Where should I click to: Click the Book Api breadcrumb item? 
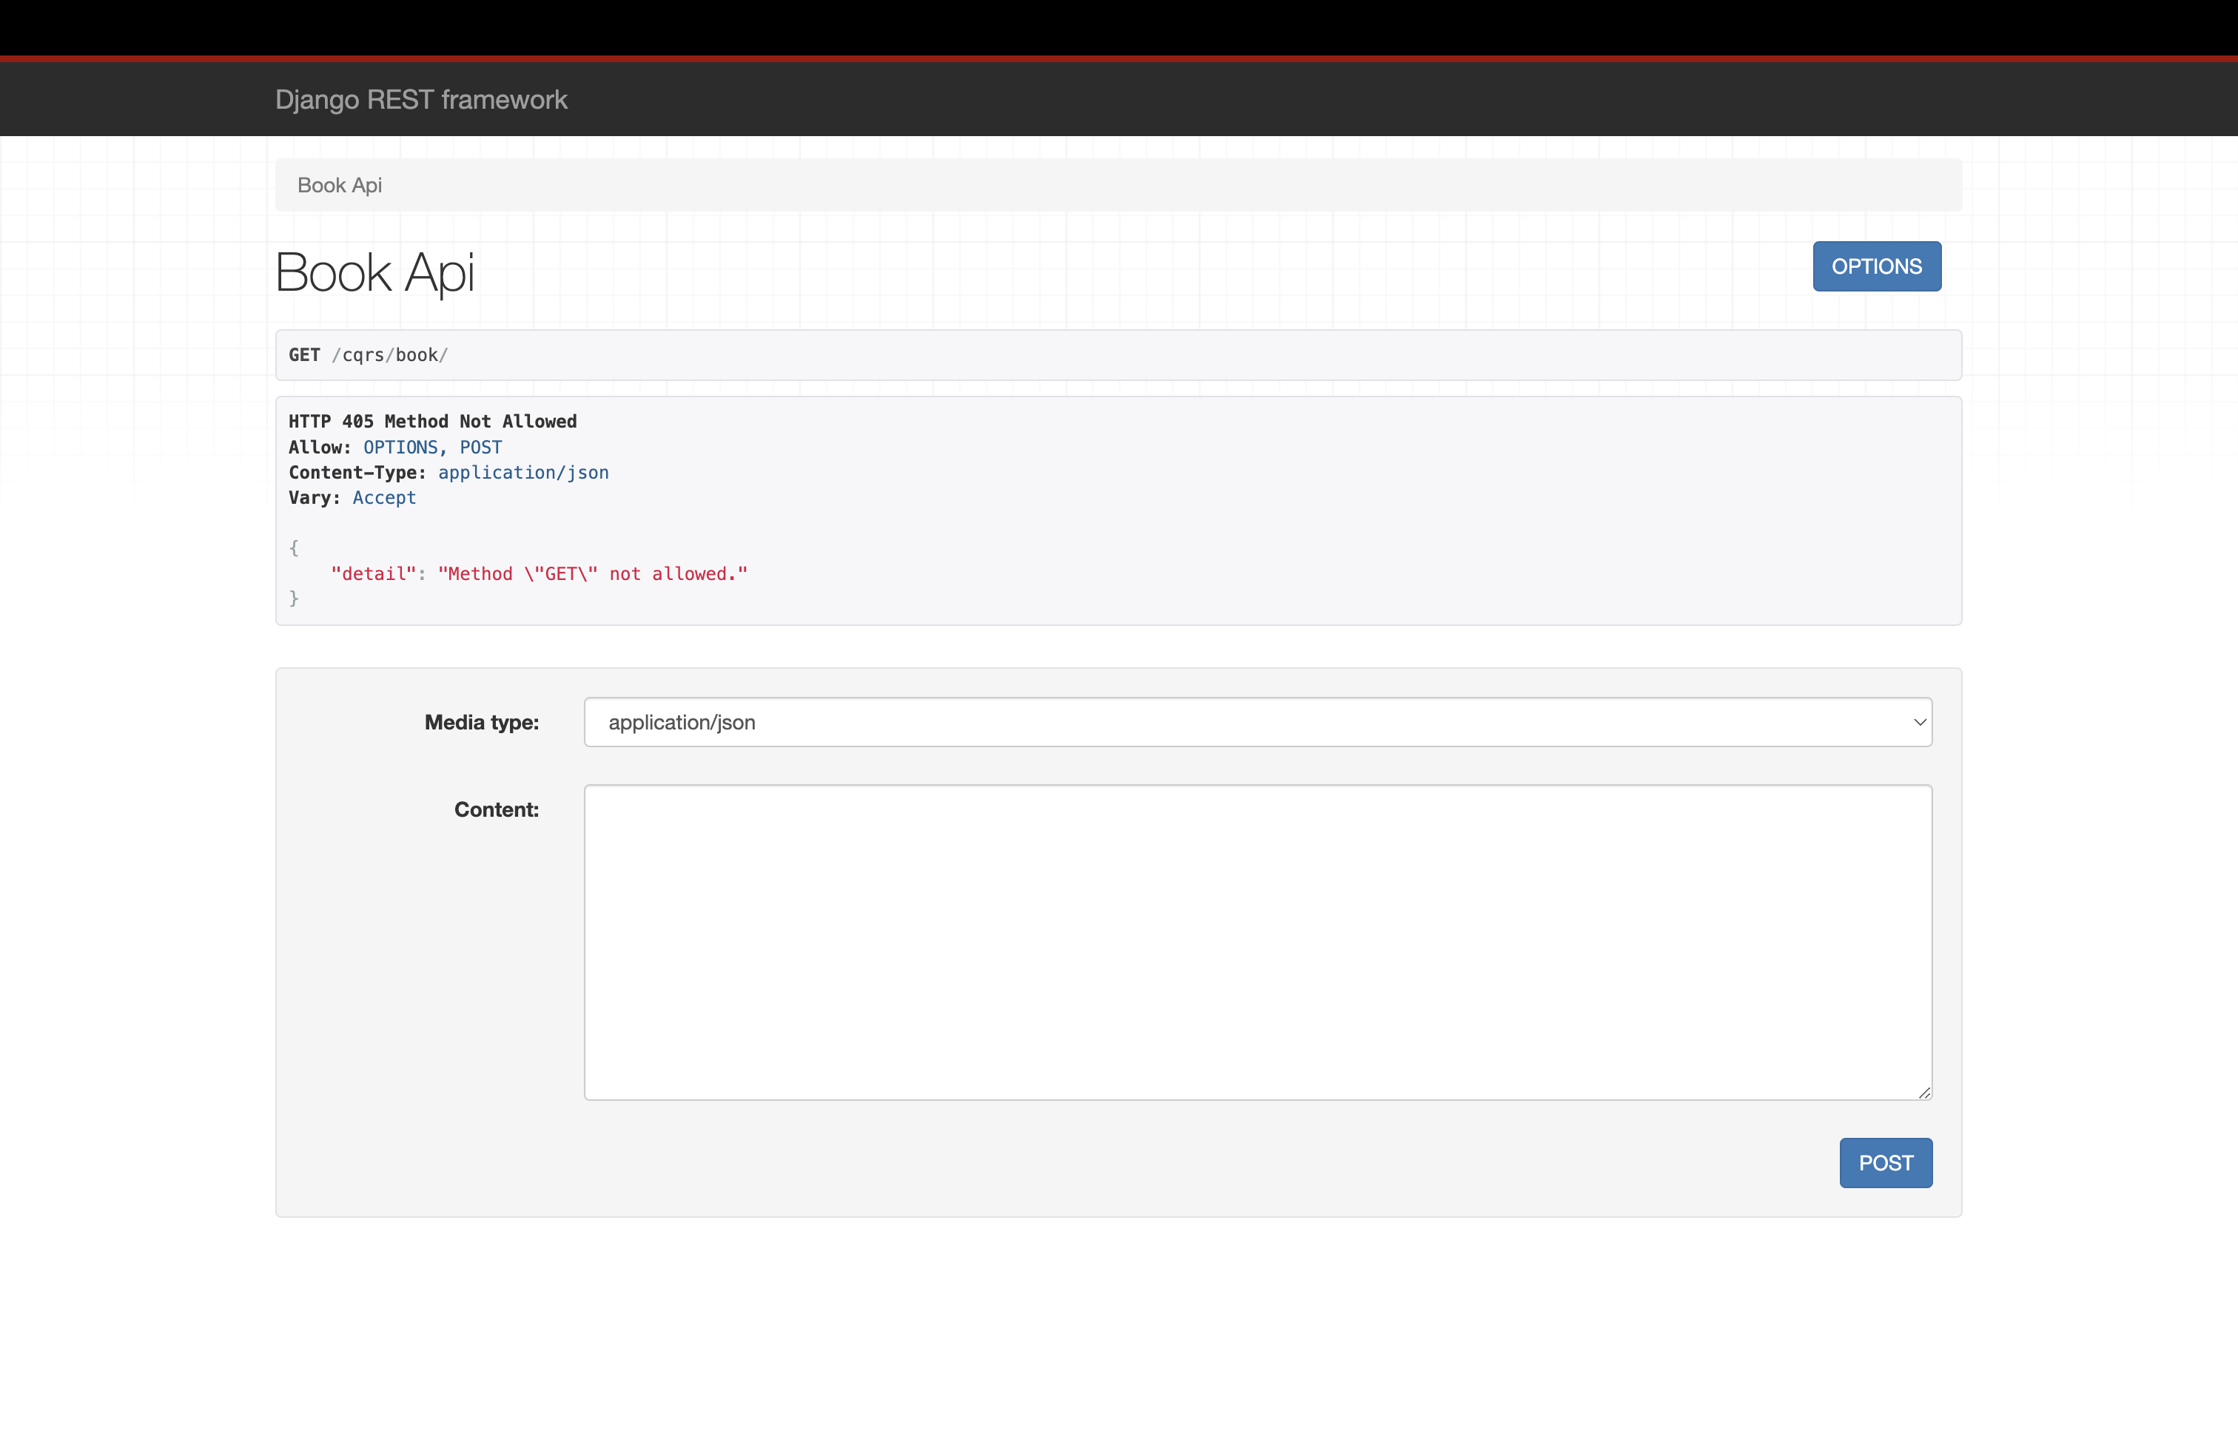pyautogui.click(x=340, y=185)
